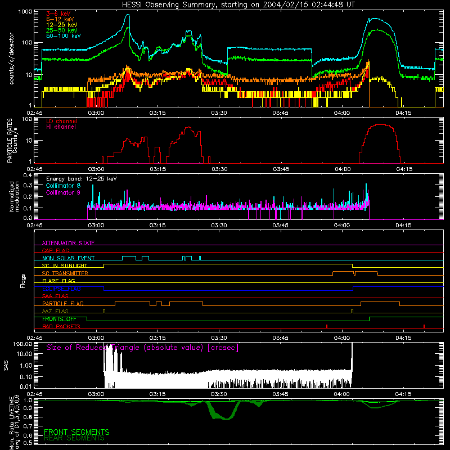
Task: Click the Normalized modulation axis label
Action: [x=14, y=196]
